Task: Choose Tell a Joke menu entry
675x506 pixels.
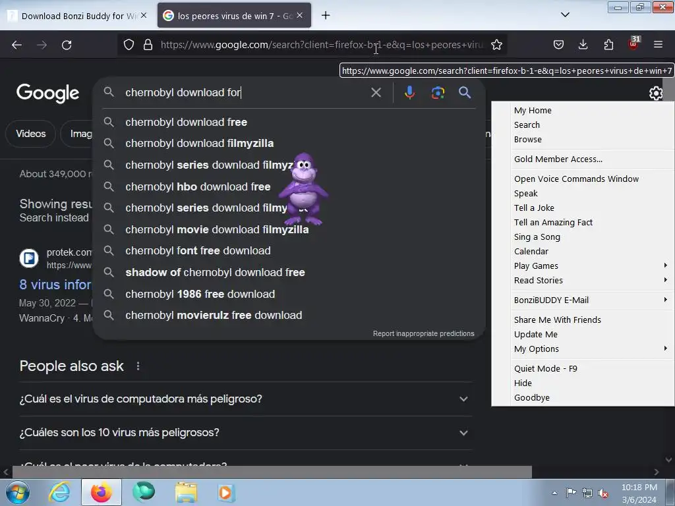Action: (583, 208)
